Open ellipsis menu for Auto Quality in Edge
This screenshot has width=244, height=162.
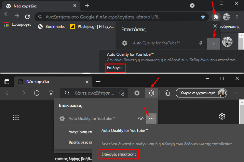point(151,119)
